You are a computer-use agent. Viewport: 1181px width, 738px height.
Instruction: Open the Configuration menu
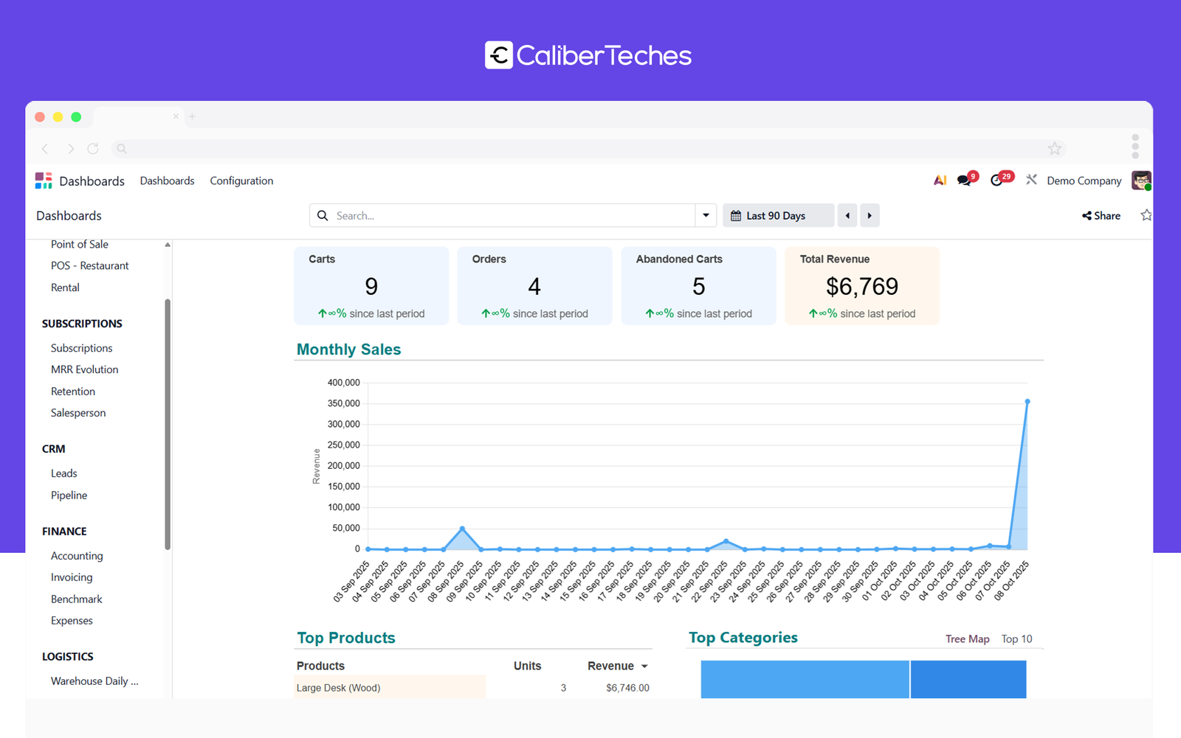(241, 181)
